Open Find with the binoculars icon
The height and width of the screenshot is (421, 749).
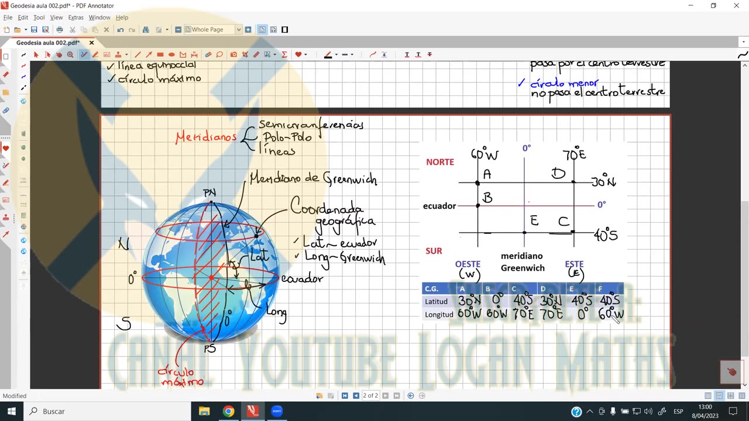pos(146,29)
